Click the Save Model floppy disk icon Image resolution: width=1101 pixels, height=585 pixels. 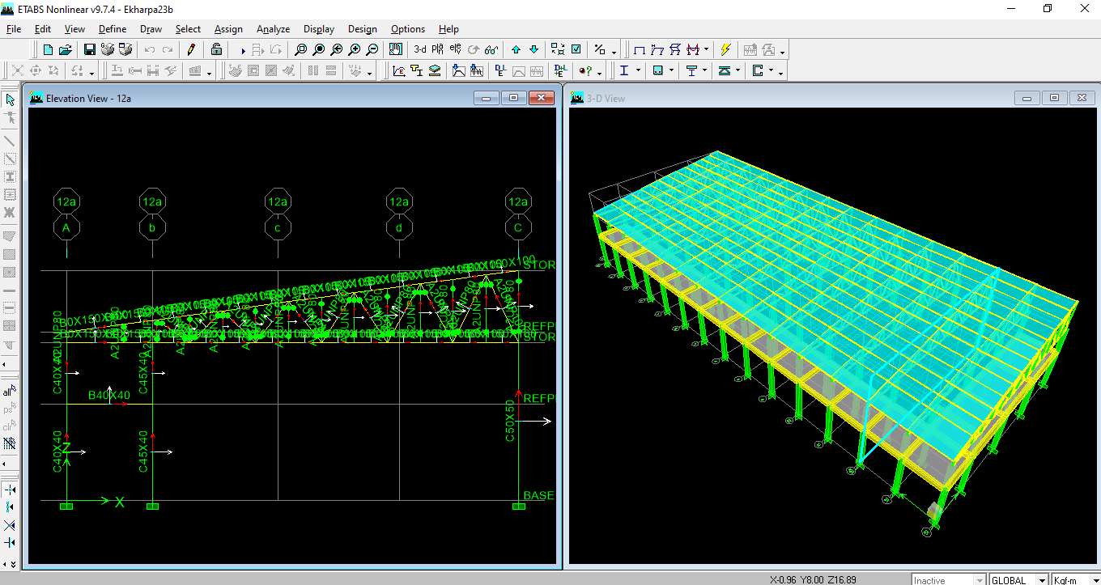tap(90, 49)
